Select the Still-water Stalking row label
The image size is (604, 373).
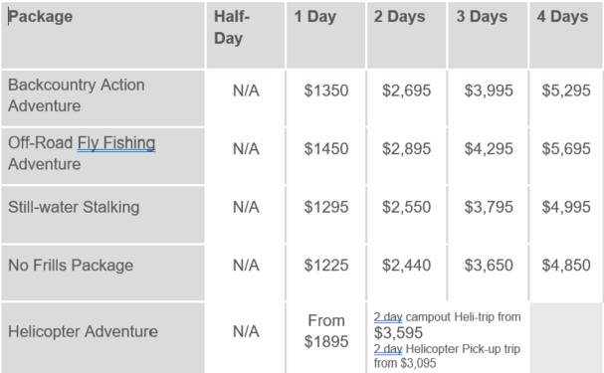point(102,215)
